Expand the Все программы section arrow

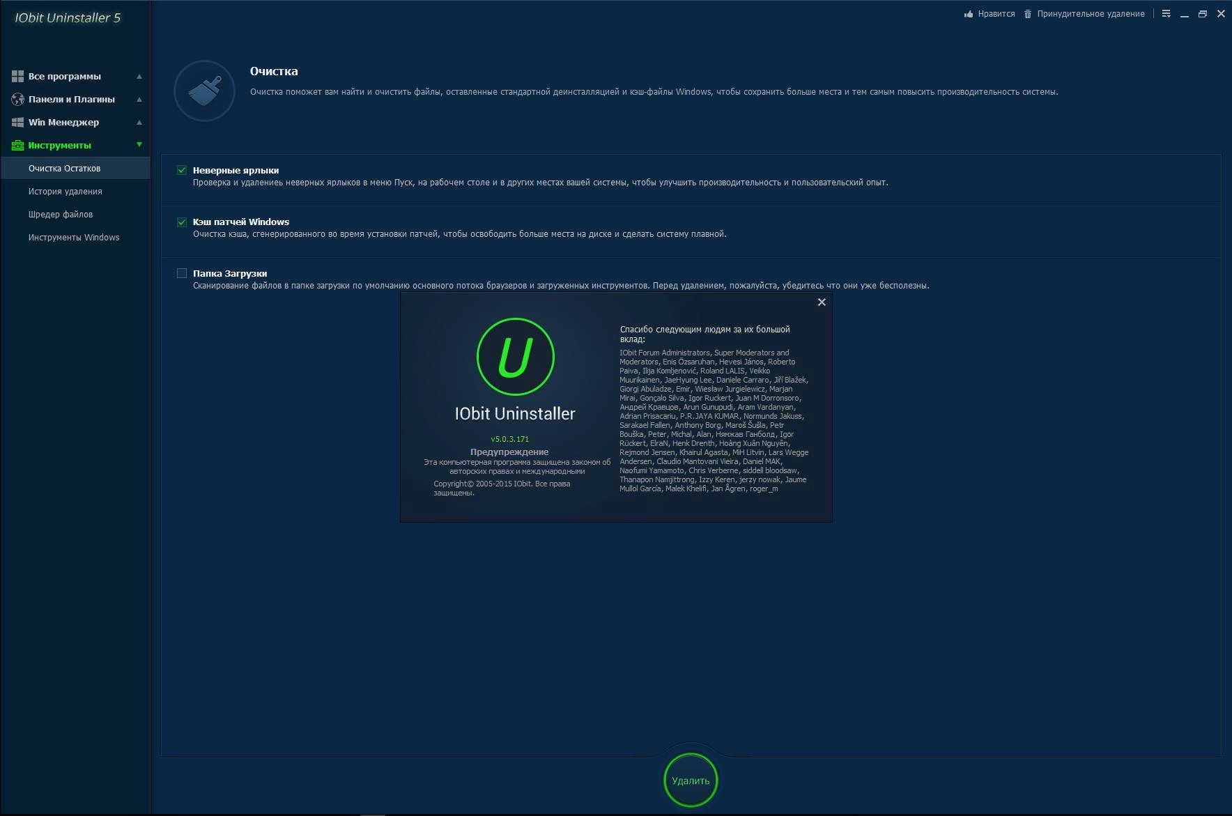click(139, 76)
